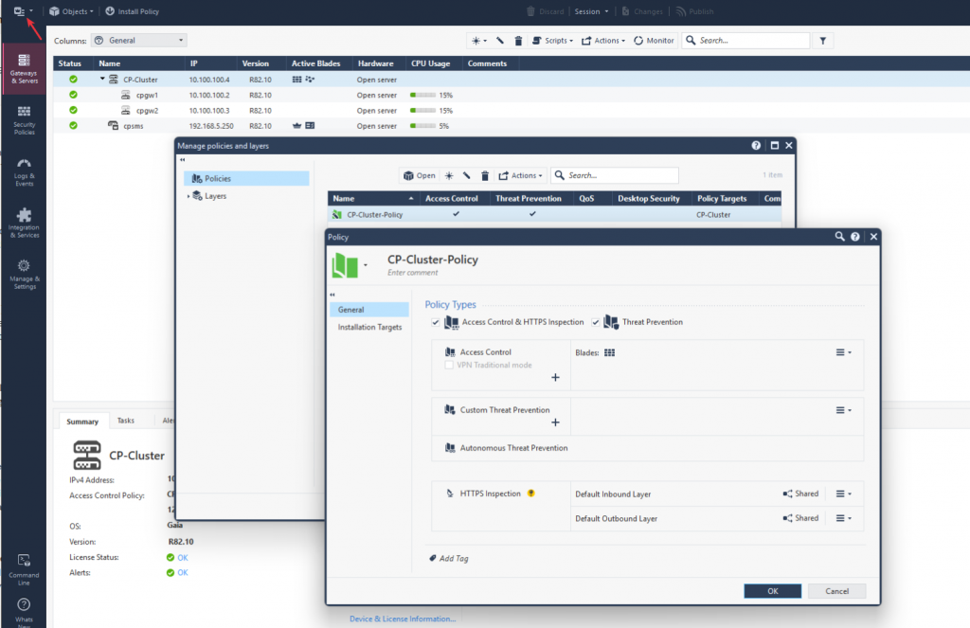The width and height of the screenshot is (970, 628).
Task: Open Custom Threat Prevention layer options menu
Action: pos(843,409)
